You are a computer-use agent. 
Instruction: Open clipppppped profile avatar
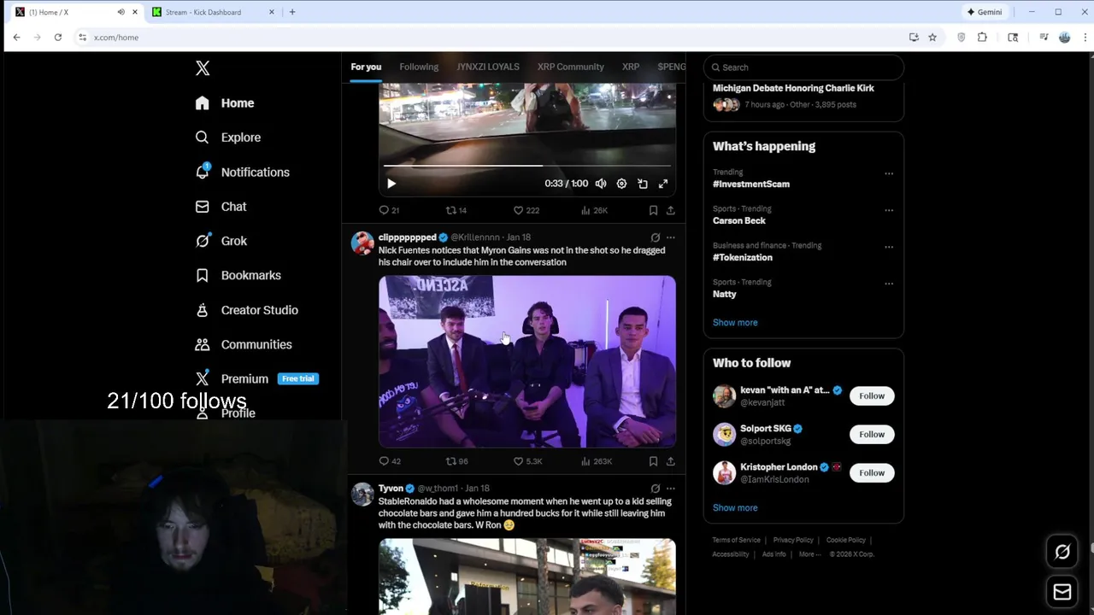(362, 243)
